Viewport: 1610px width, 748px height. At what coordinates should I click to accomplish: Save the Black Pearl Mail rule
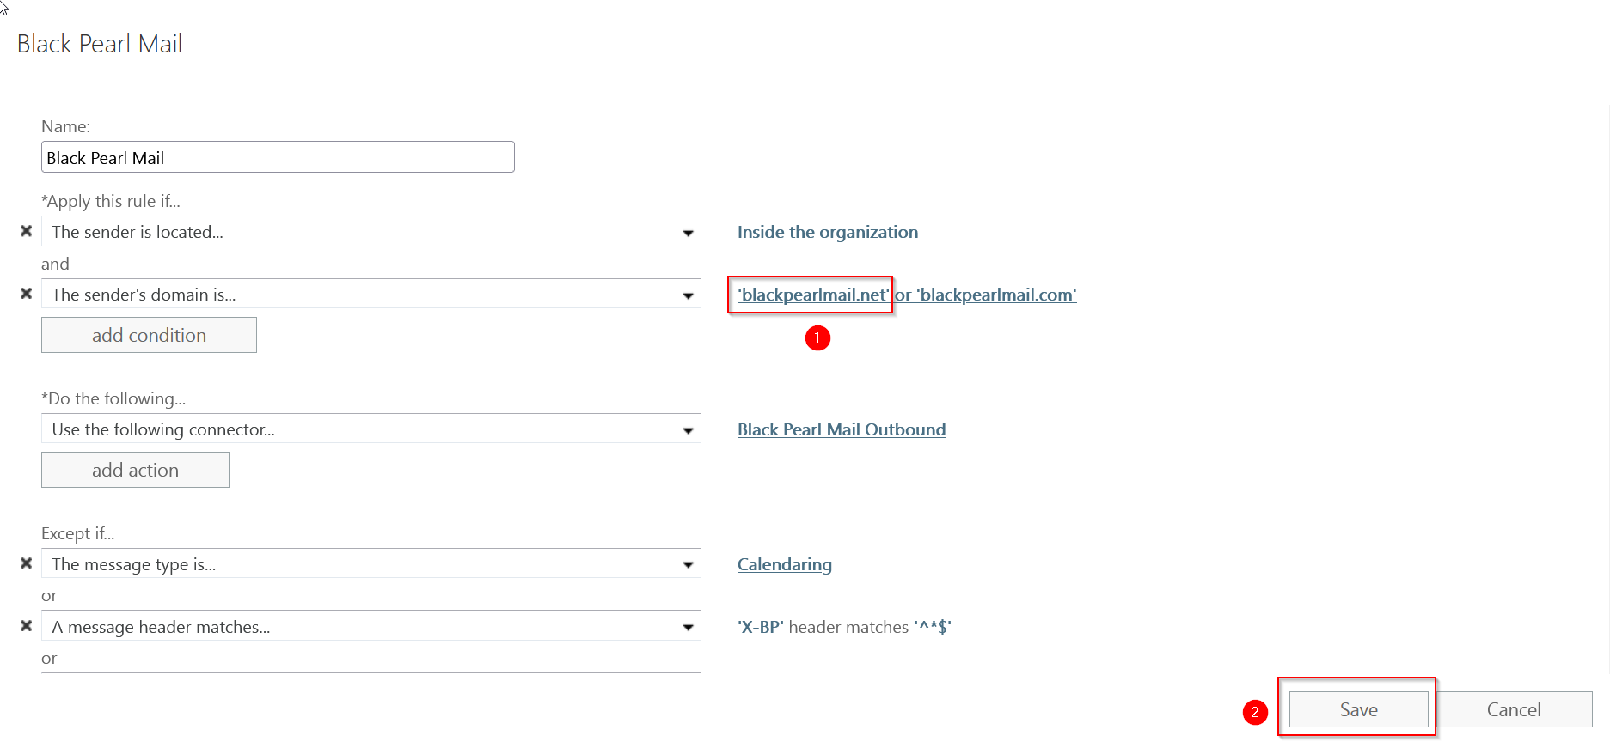coord(1358,709)
